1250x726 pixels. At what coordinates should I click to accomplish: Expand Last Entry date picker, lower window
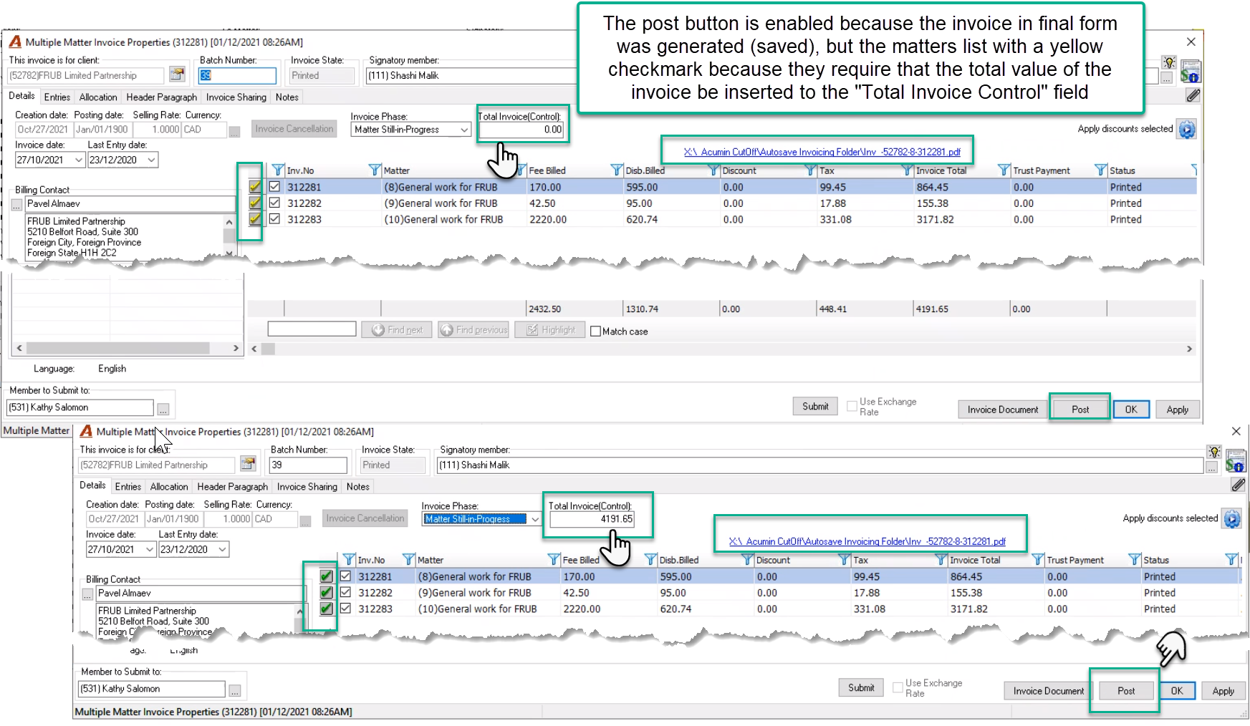[x=222, y=549]
